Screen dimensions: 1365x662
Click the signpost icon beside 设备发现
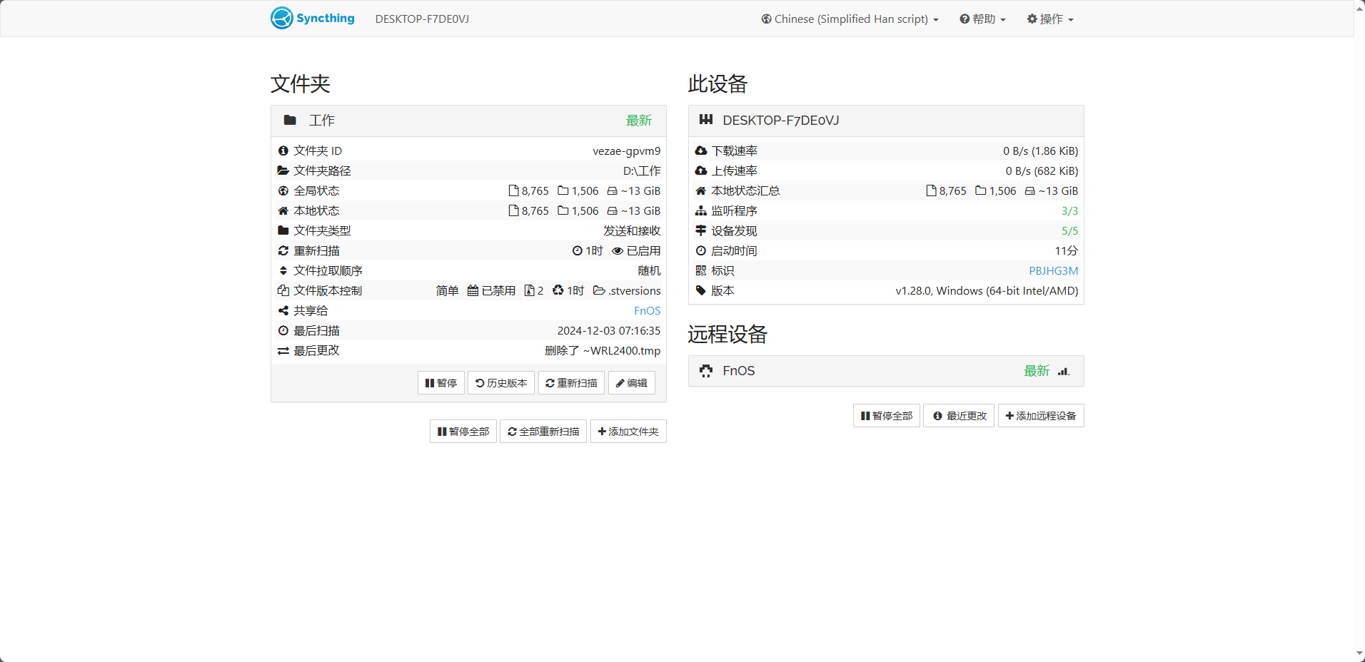(701, 230)
